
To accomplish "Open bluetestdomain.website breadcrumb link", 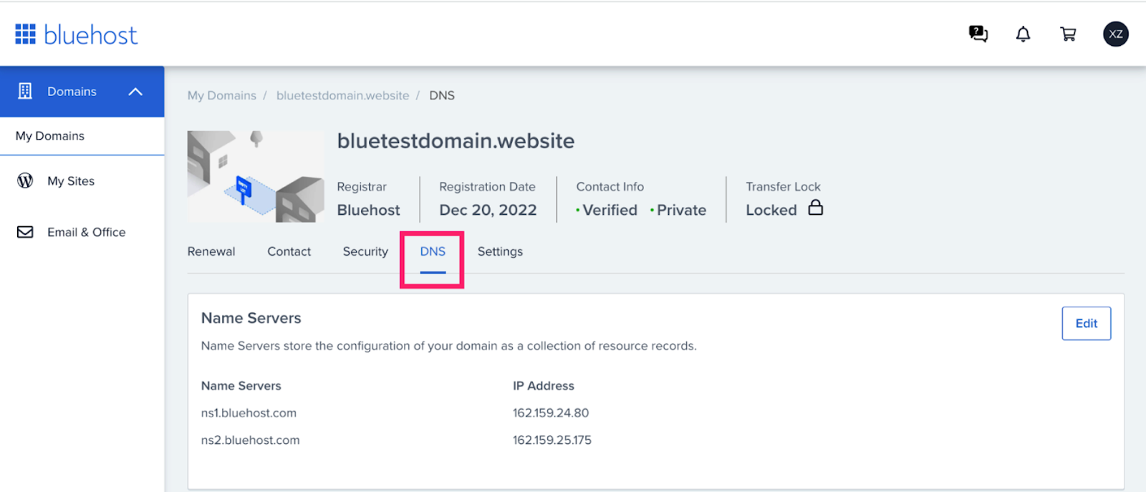I will tap(343, 95).
